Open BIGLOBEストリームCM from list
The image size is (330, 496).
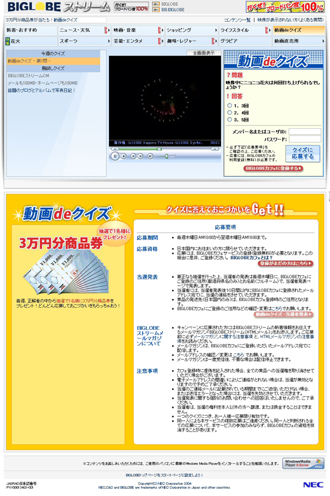click(x=29, y=76)
